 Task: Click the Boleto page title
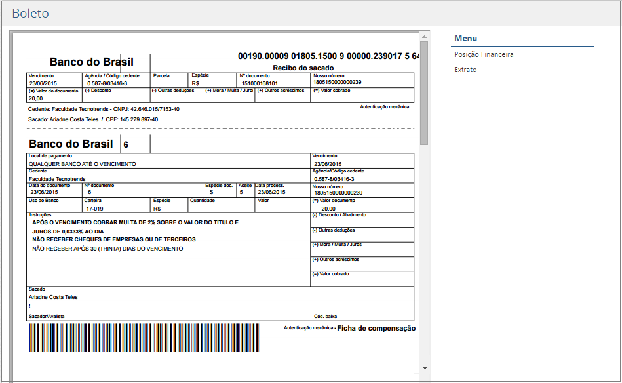pos(30,12)
